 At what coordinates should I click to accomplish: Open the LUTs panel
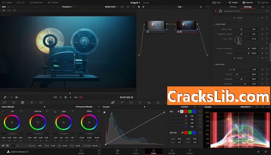point(21,2)
